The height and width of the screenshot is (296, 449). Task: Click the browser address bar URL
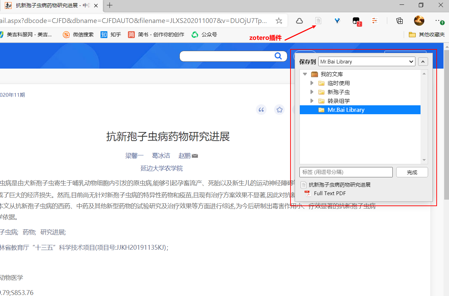(x=134, y=21)
